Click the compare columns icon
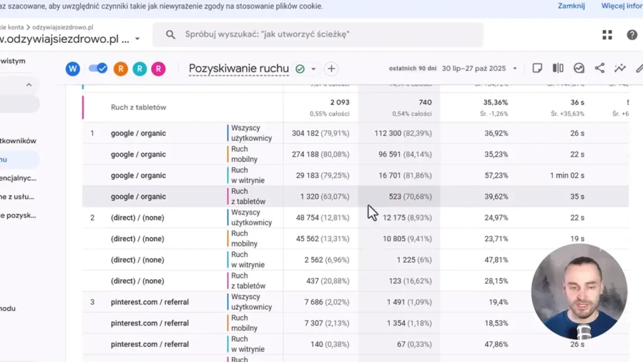 558,68
